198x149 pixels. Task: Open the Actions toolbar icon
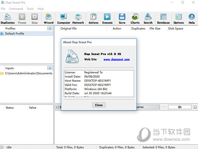tap(93, 18)
